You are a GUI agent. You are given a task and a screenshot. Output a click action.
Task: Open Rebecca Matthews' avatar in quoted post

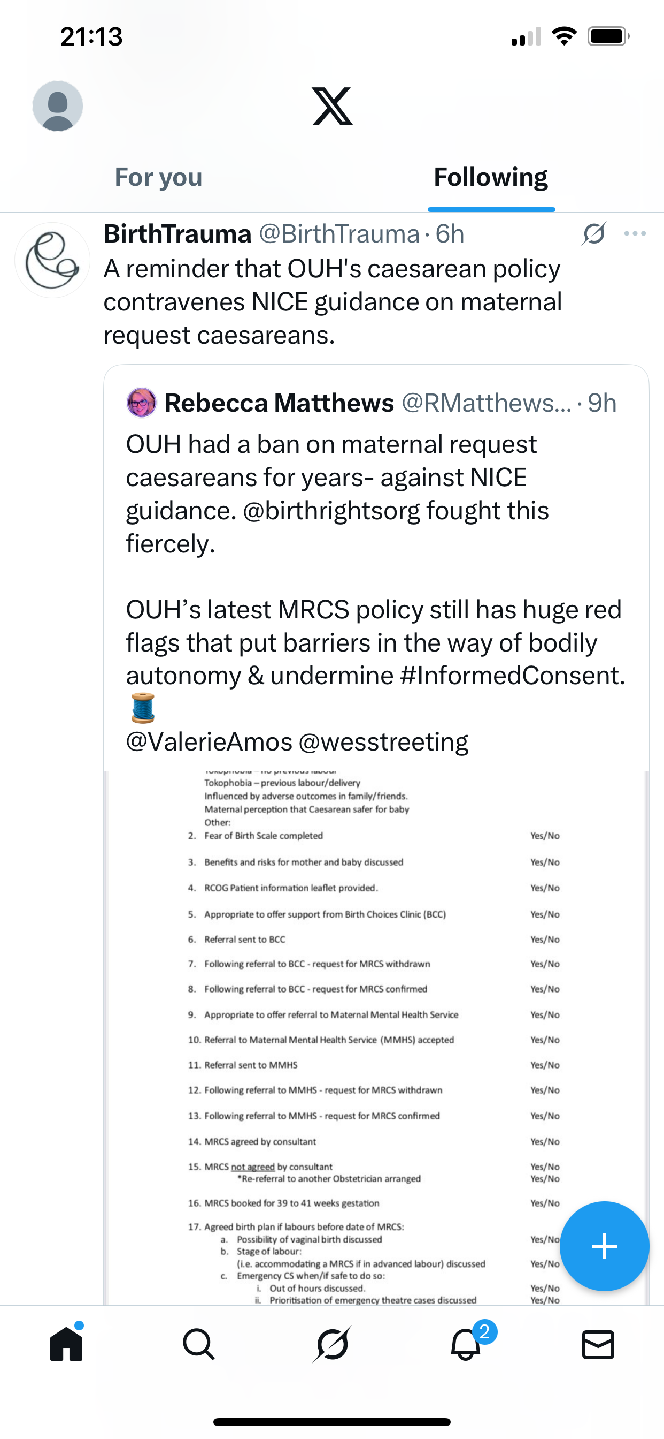142,403
